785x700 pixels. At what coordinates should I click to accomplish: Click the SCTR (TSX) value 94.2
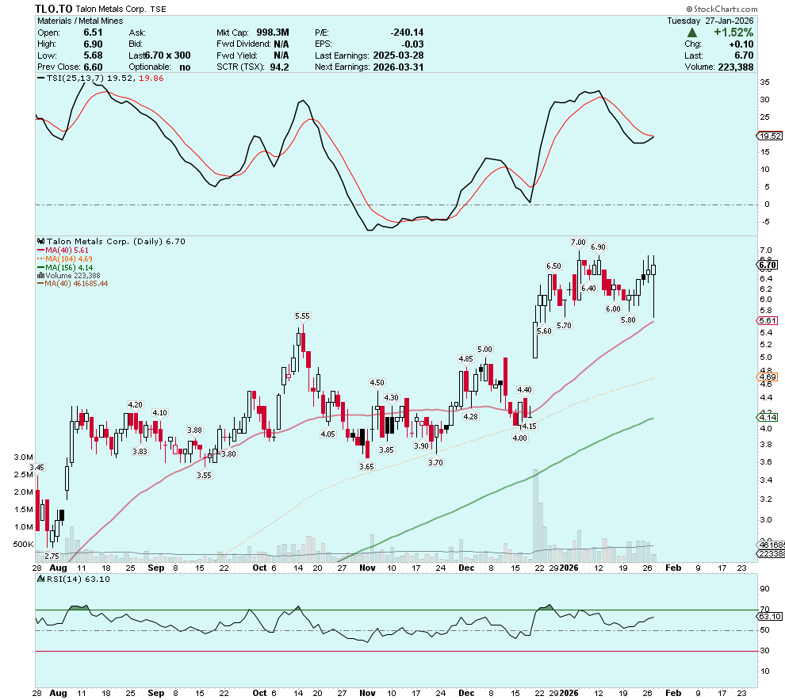tap(279, 67)
